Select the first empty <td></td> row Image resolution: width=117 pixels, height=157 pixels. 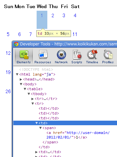point(49,108)
